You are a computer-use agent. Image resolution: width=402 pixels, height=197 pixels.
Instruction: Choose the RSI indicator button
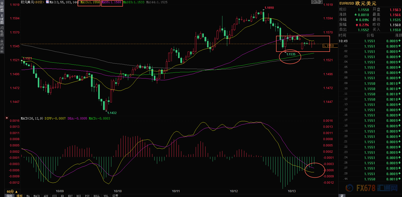click(x=79, y=195)
